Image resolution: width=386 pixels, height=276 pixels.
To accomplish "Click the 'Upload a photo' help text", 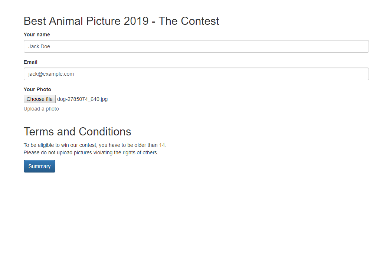I will [41, 109].
